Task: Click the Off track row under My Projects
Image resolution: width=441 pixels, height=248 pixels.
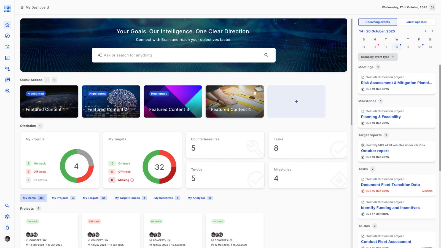Action: (36, 172)
